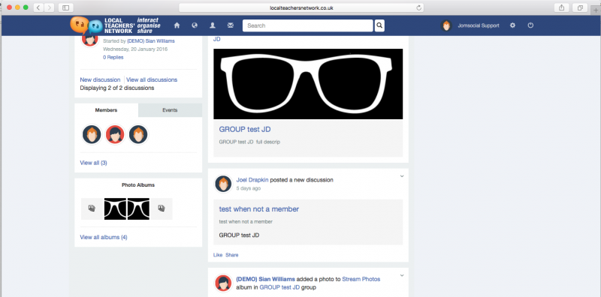This screenshot has width=601, height=297.
Task: Click GROUP test JD group link in photo post
Action: [279, 287]
